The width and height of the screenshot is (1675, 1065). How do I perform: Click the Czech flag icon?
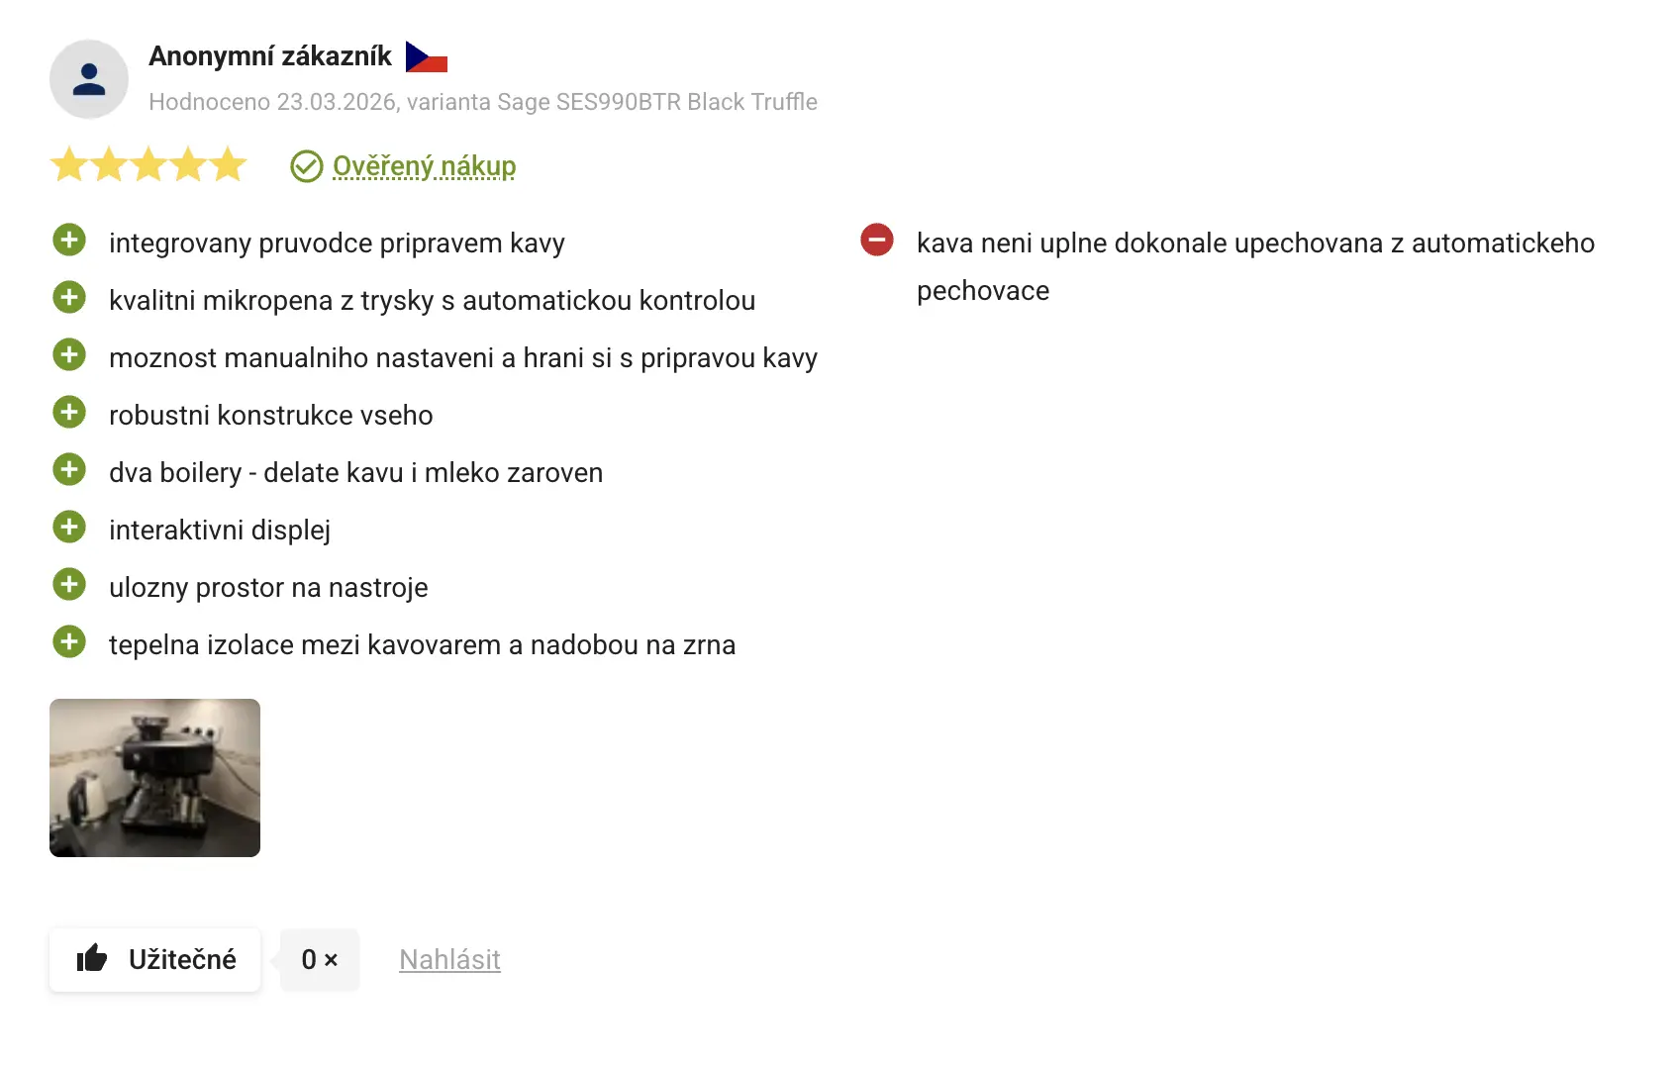point(427,57)
